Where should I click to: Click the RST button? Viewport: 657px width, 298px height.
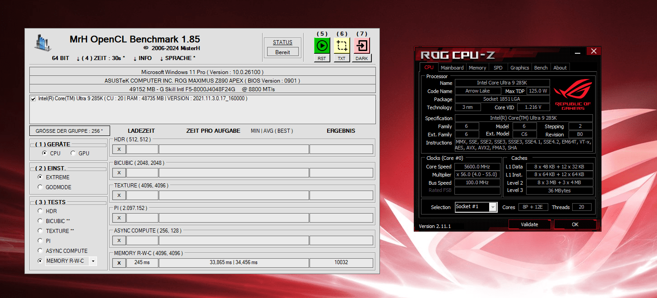click(322, 58)
